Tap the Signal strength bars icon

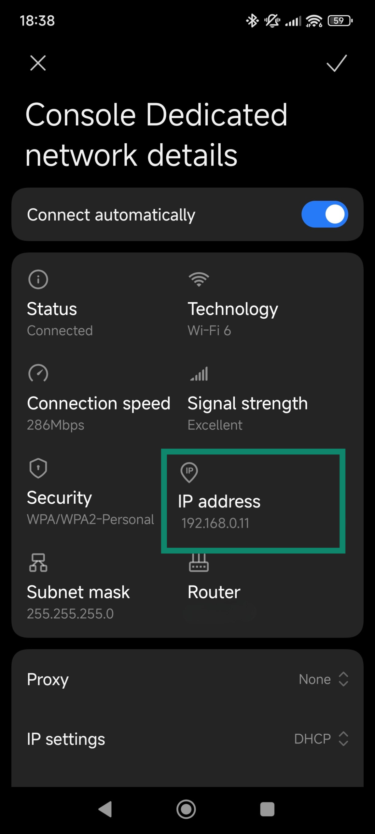click(x=199, y=374)
